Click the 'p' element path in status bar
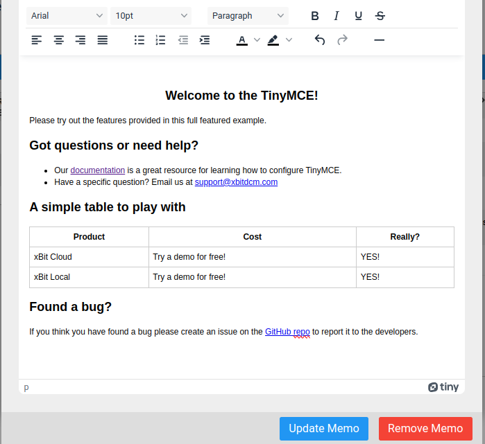Image resolution: width=485 pixels, height=444 pixels. pos(26,387)
